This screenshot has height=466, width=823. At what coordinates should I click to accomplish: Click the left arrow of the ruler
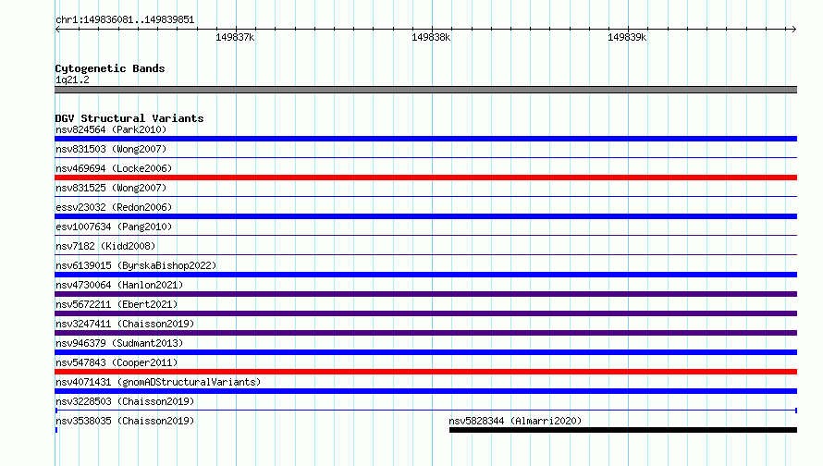57,30
